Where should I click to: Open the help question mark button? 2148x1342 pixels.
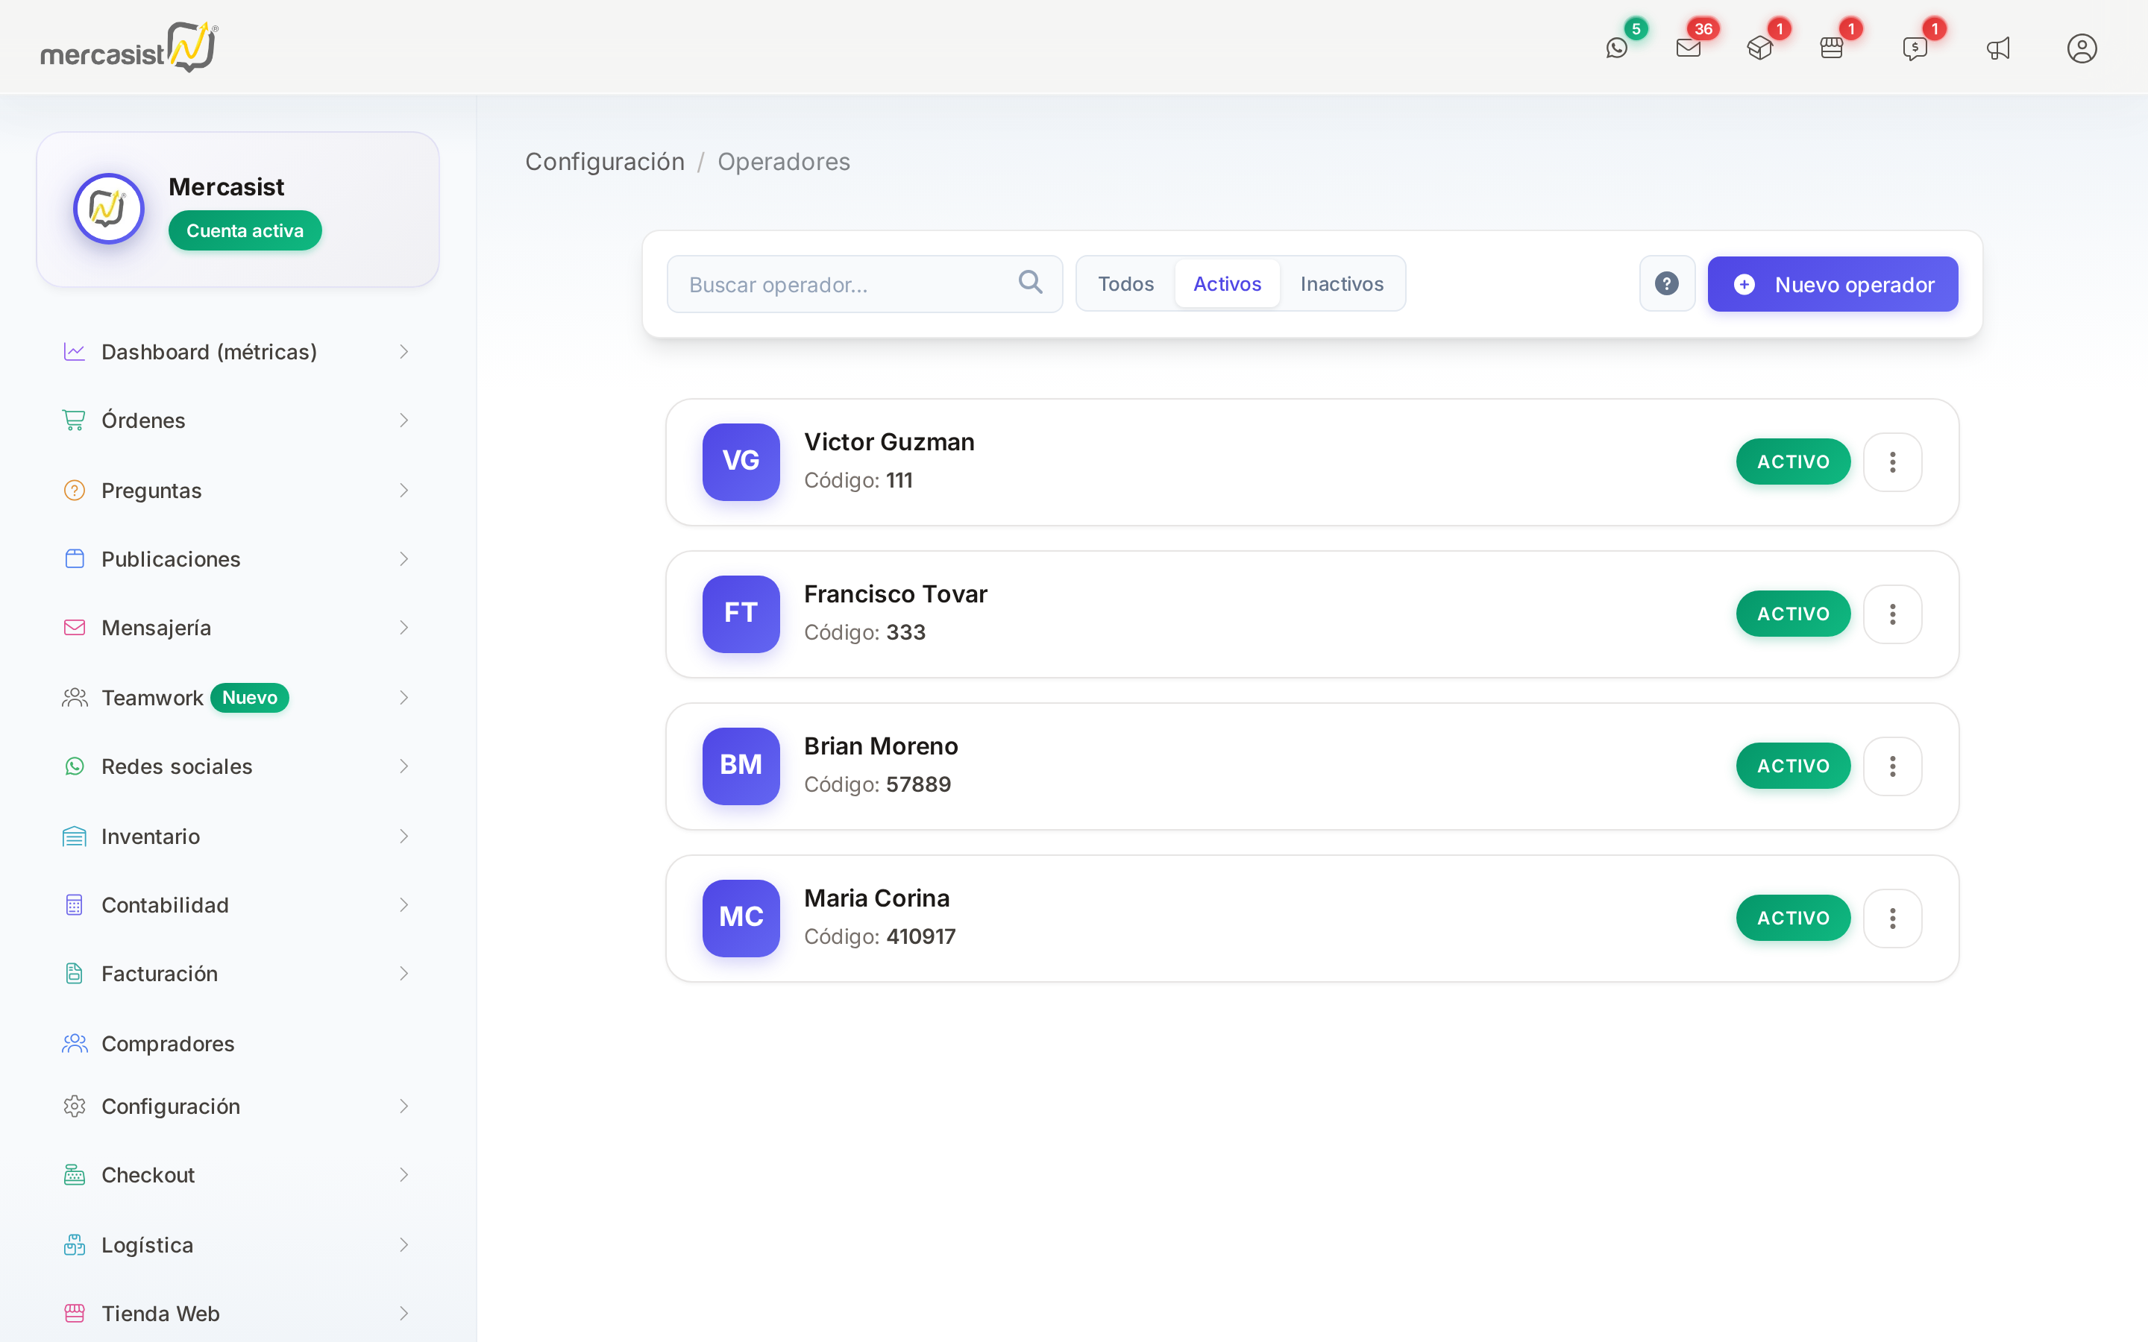point(1667,284)
